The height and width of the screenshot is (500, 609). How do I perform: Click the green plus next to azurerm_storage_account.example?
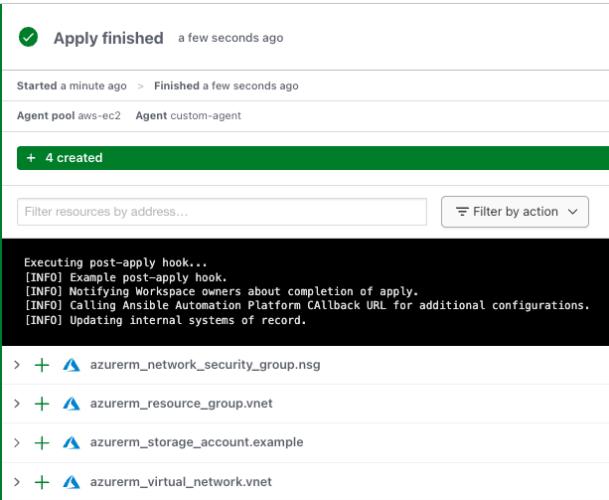click(42, 443)
